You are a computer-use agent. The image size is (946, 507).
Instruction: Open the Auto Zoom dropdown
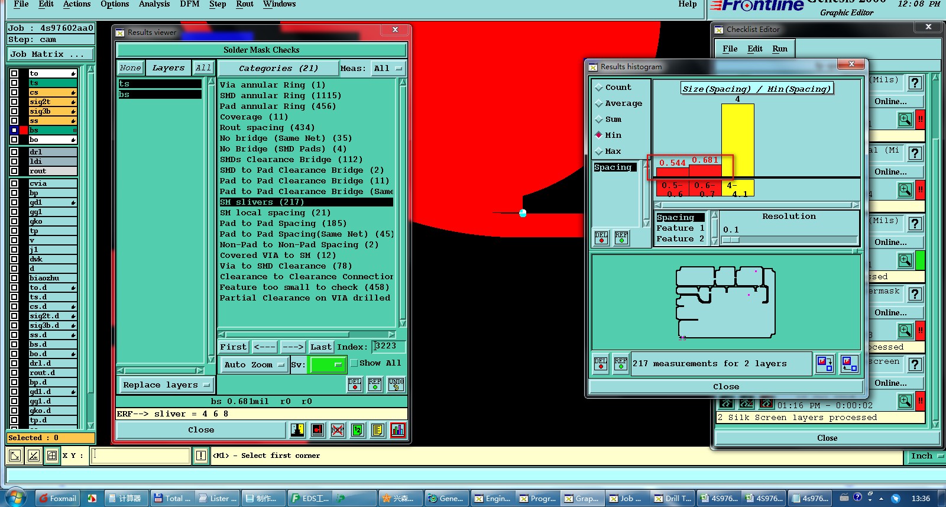pyautogui.click(x=254, y=364)
